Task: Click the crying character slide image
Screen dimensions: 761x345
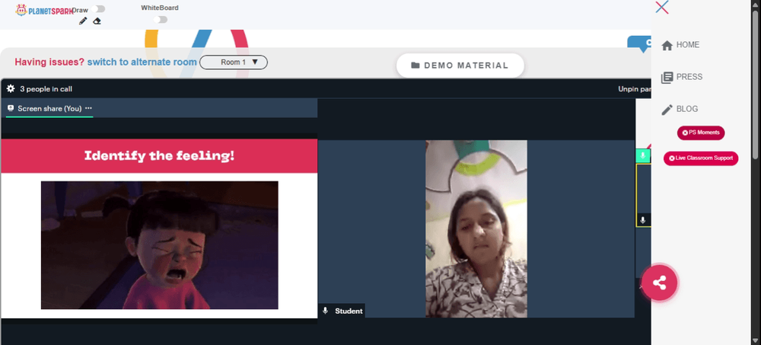Action: 159,245
